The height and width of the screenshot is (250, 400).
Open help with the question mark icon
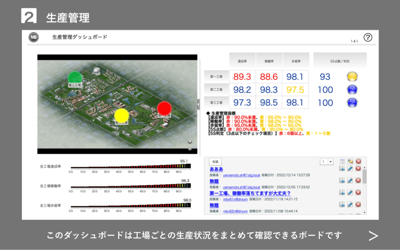coord(368,37)
